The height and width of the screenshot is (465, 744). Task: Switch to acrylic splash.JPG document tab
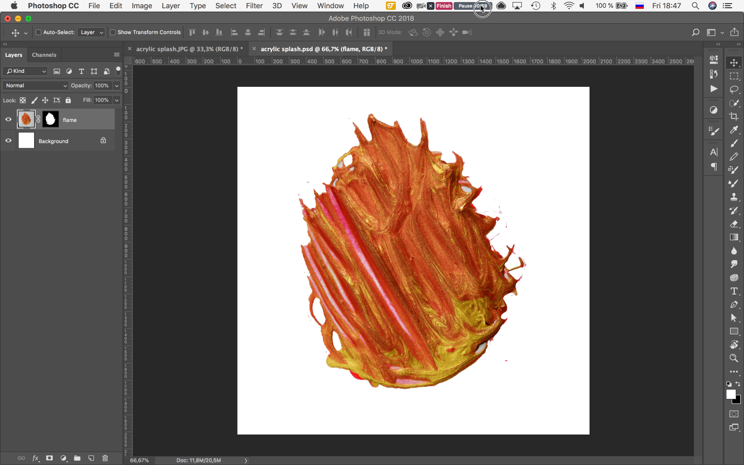pos(189,49)
